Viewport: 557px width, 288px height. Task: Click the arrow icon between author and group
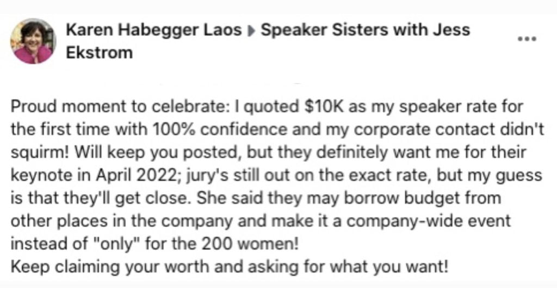pos(251,31)
